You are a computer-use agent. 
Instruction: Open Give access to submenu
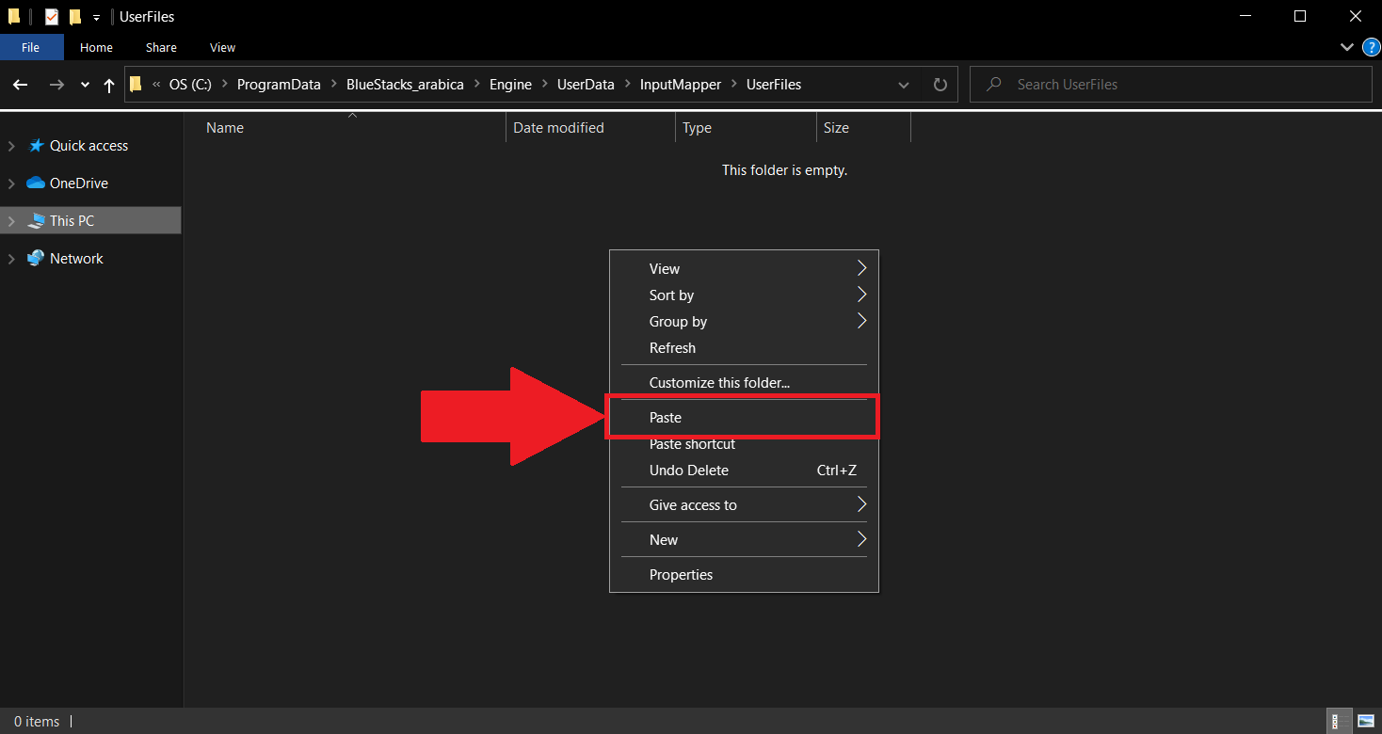(x=744, y=505)
